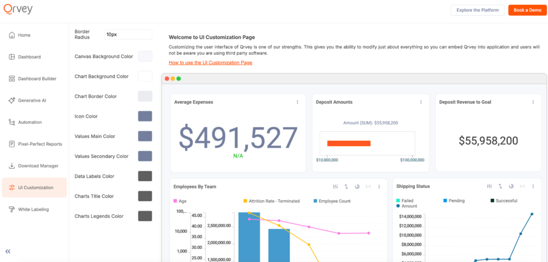Click the Book a Demo button
The image size is (548, 262).
[527, 10]
